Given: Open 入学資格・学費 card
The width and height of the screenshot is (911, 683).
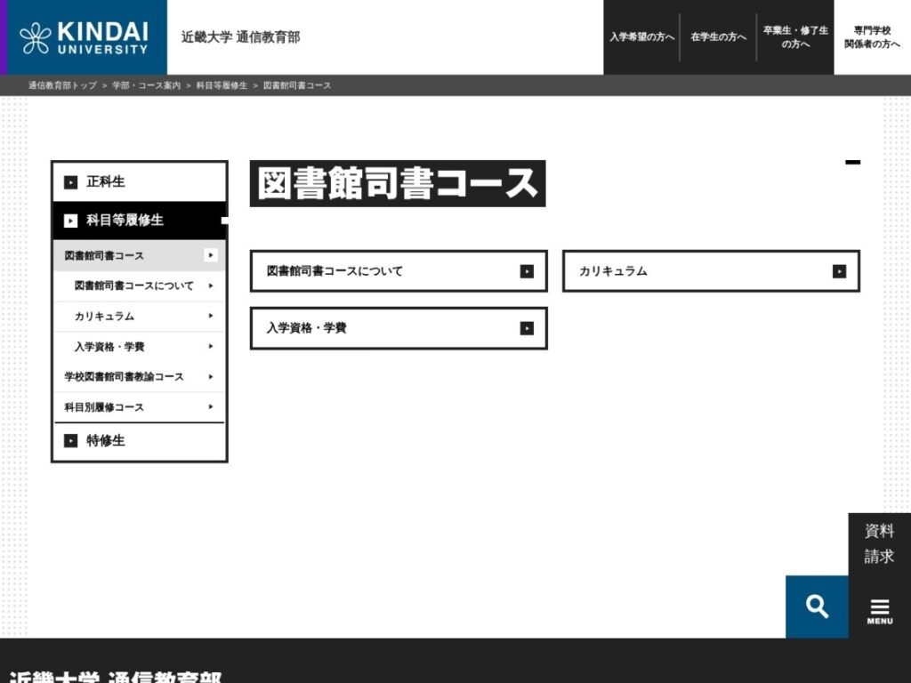Looking at the screenshot, I should (399, 328).
